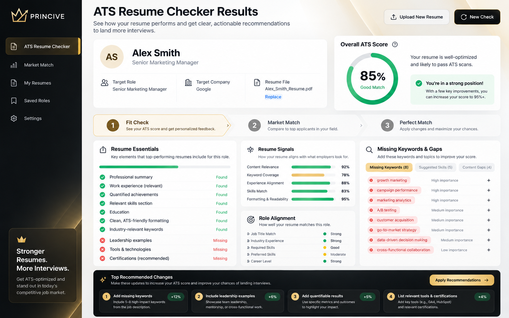Click the A/B testing keyword chip
Screen dimensions: 509x318
[x=384, y=210]
